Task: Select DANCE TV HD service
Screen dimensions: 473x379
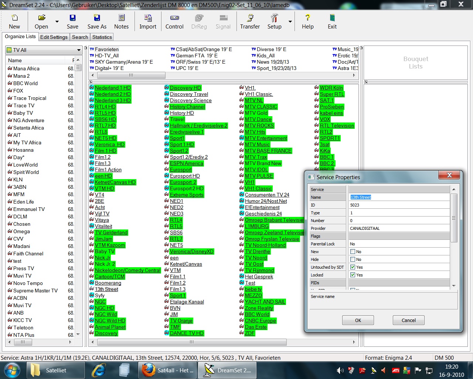Action: [187, 333]
